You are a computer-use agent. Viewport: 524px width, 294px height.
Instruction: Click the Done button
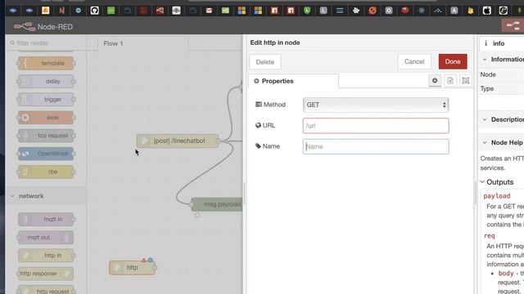[x=453, y=62]
